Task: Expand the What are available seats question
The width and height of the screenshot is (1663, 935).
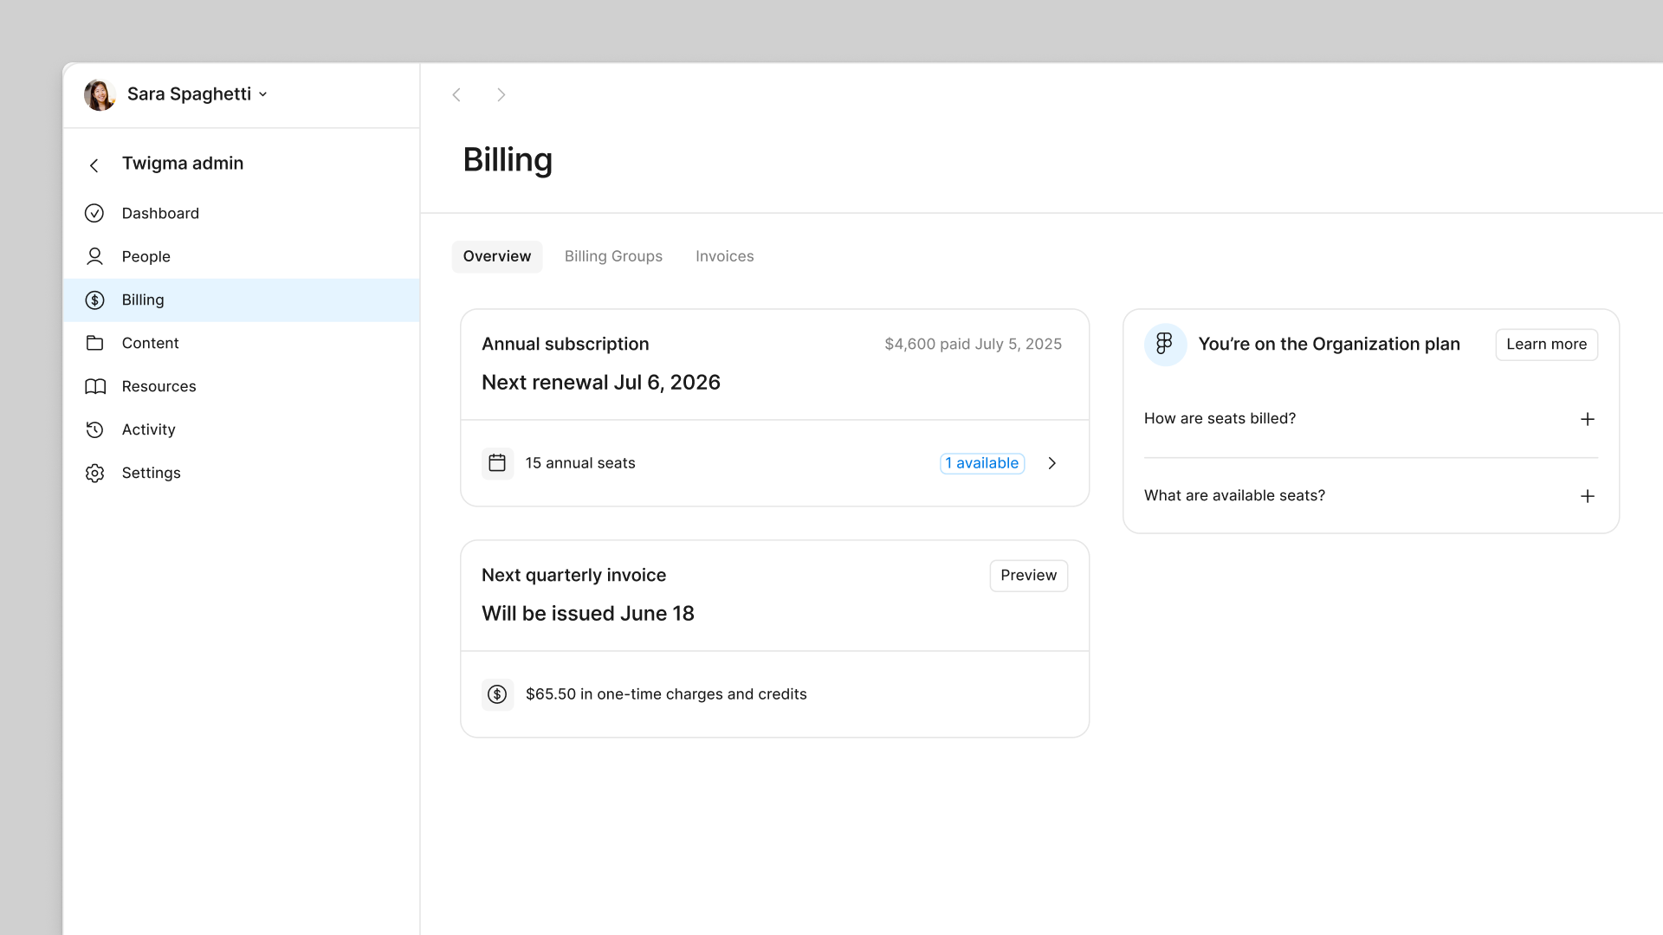Action: pyautogui.click(x=1587, y=496)
